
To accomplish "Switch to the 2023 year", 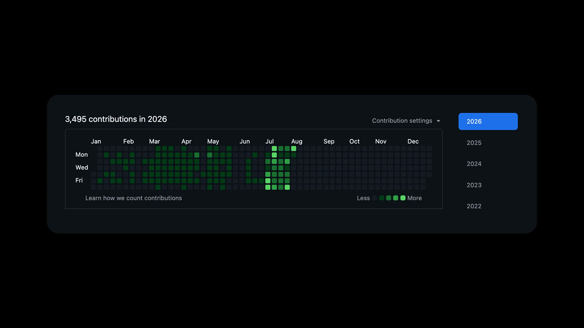I will click(474, 185).
